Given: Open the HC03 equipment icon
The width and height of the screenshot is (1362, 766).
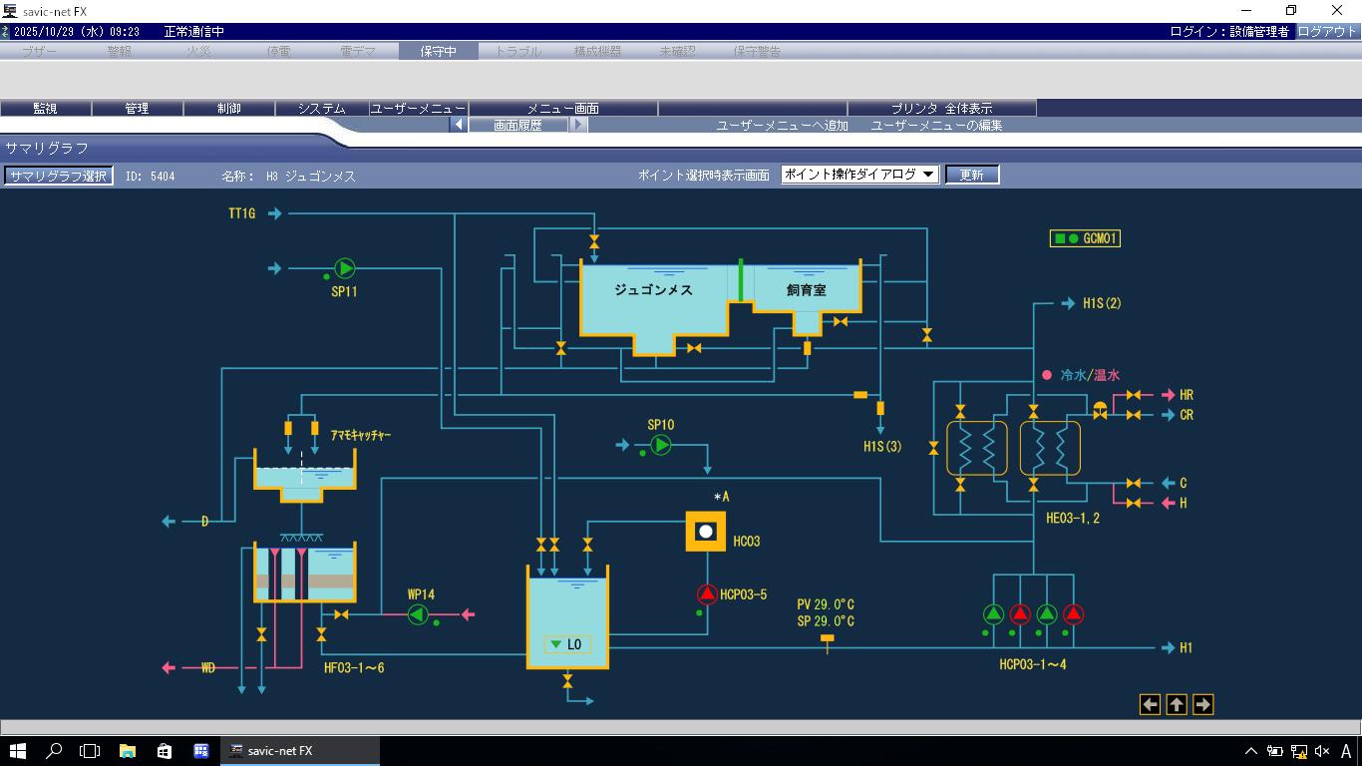Looking at the screenshot, I should pos(706,532).
